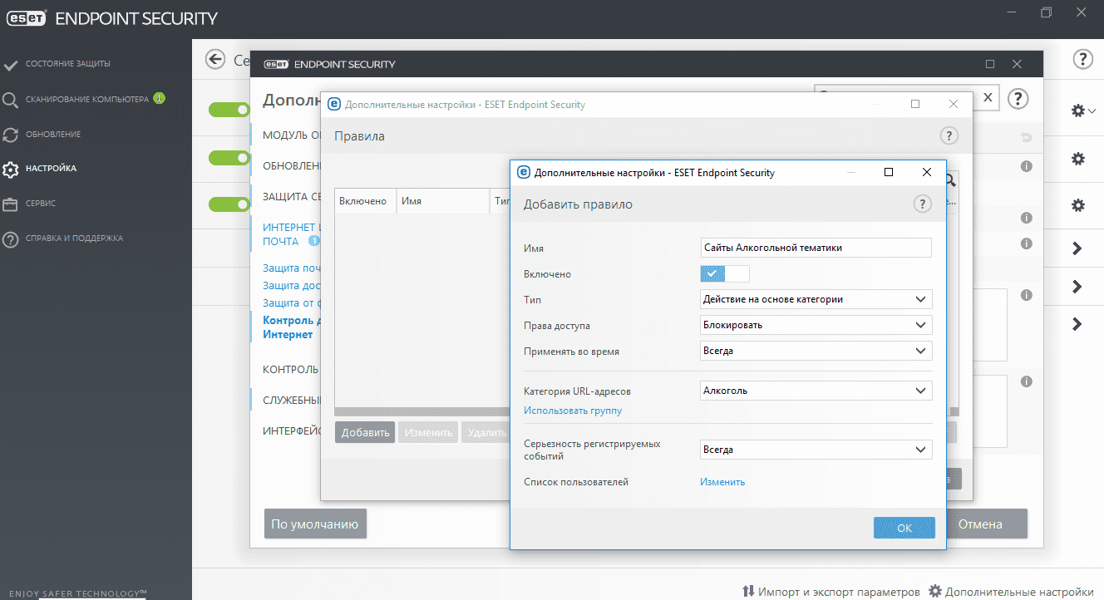Open the Права доступа dropdown
This screenshot has width=1104, height=600.
(x=816, y=325)
